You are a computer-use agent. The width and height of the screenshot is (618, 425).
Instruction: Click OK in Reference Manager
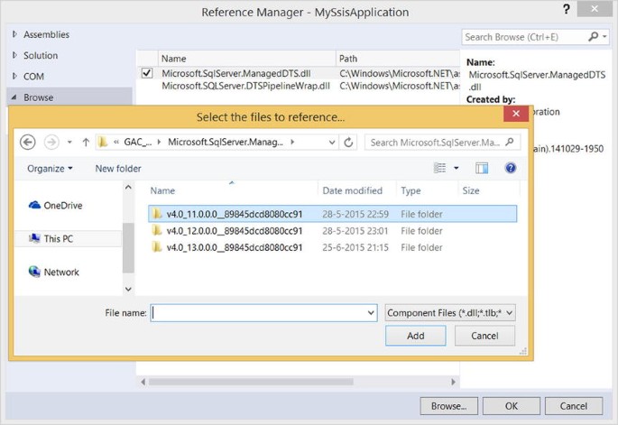coord(512,406)
